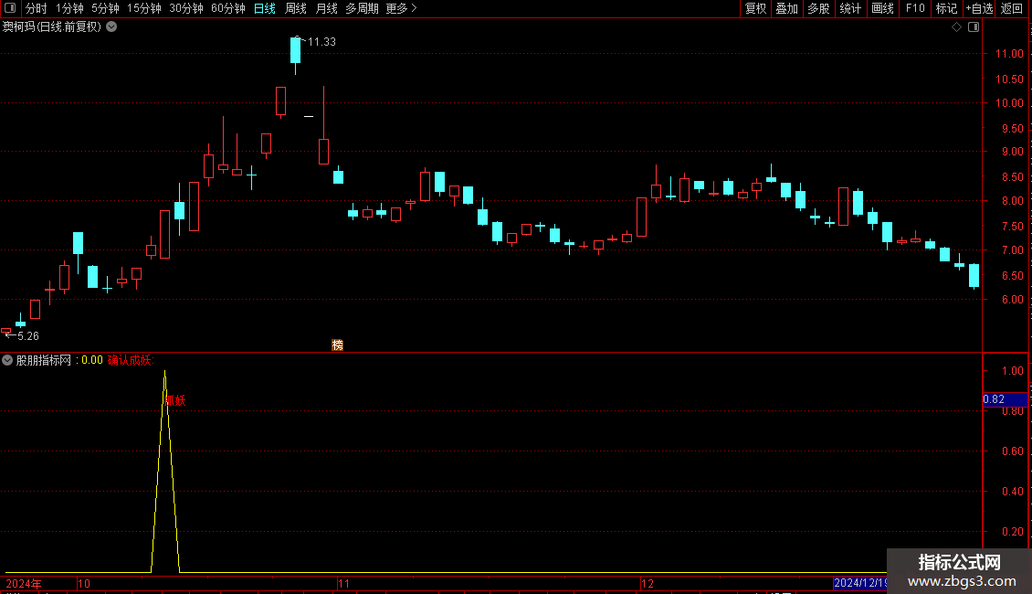Switch to 分时 intraday view

tap(37, 8)
